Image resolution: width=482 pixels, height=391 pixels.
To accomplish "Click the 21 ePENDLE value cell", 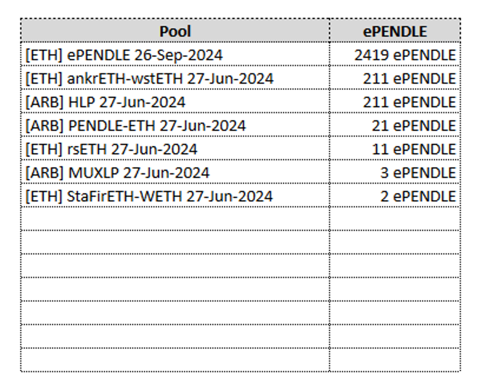I will tap(414, 126).
